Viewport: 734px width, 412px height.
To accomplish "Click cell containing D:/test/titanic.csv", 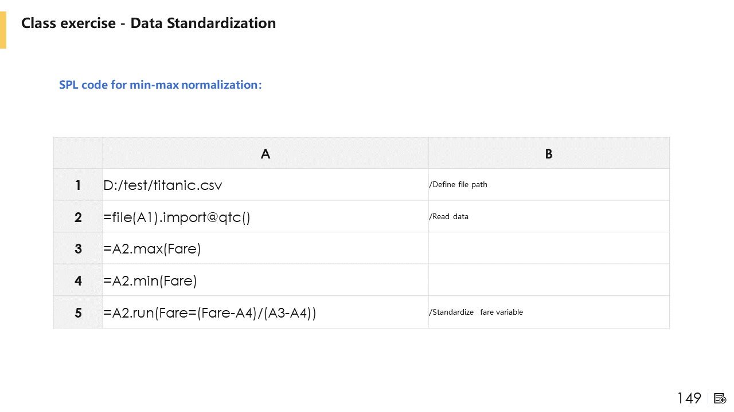I will pos(163,185).
